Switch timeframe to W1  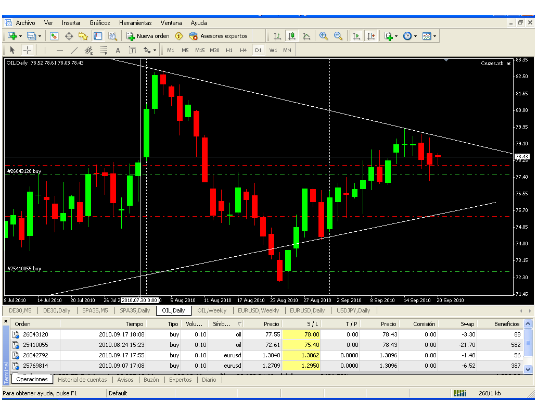pyautogui.click(x=273, y=51)
